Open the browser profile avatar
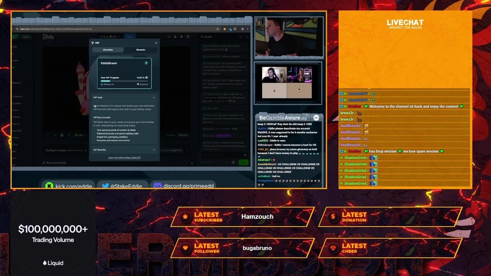 [x=242, y=29]
